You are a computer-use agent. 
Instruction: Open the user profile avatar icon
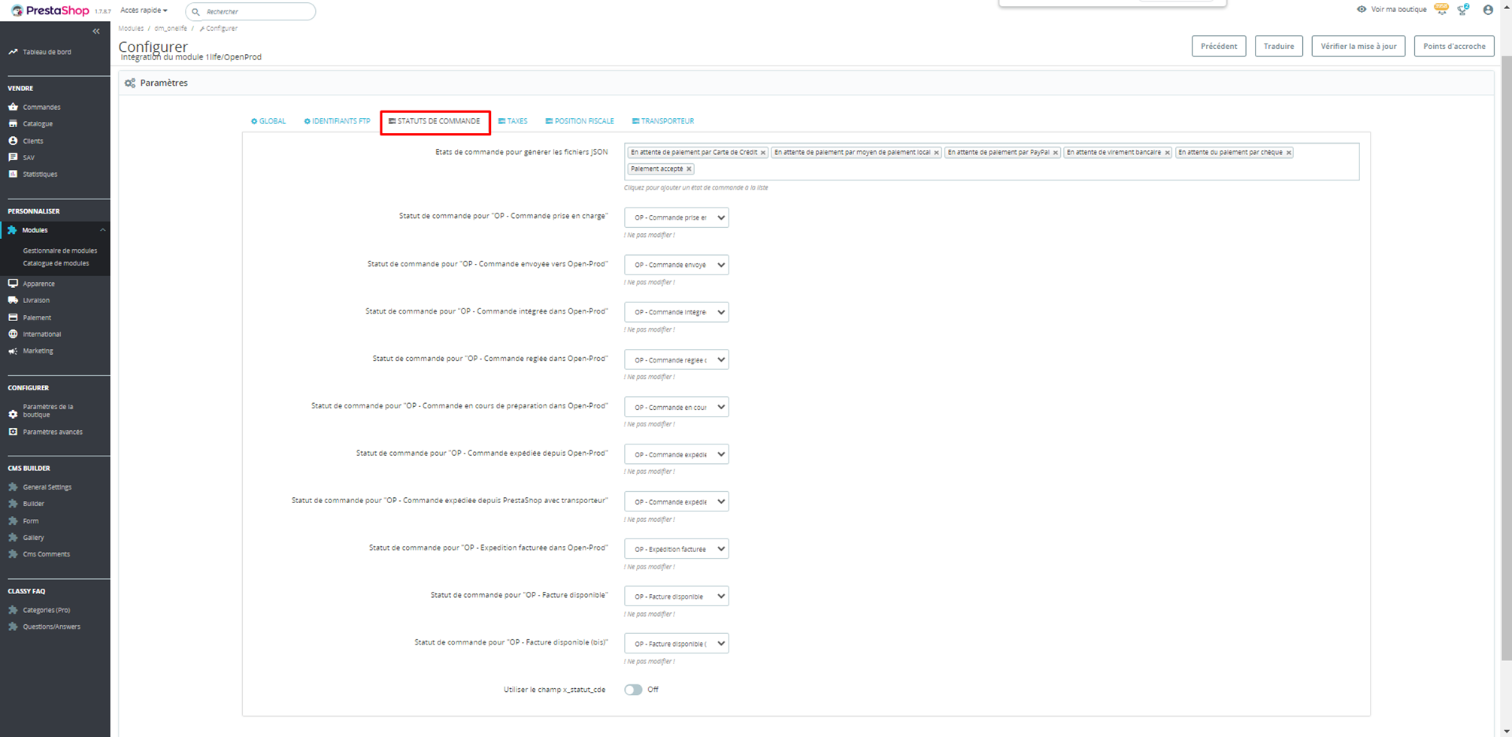click(x=1487, y=10)
